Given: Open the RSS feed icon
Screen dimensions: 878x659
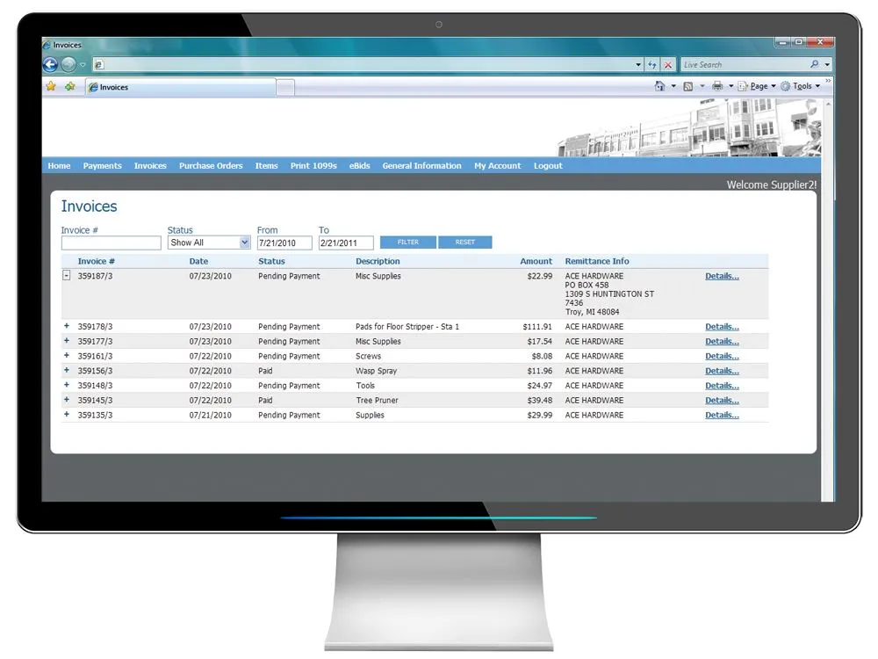Looking at the screenshot, I should coord(687,85).
